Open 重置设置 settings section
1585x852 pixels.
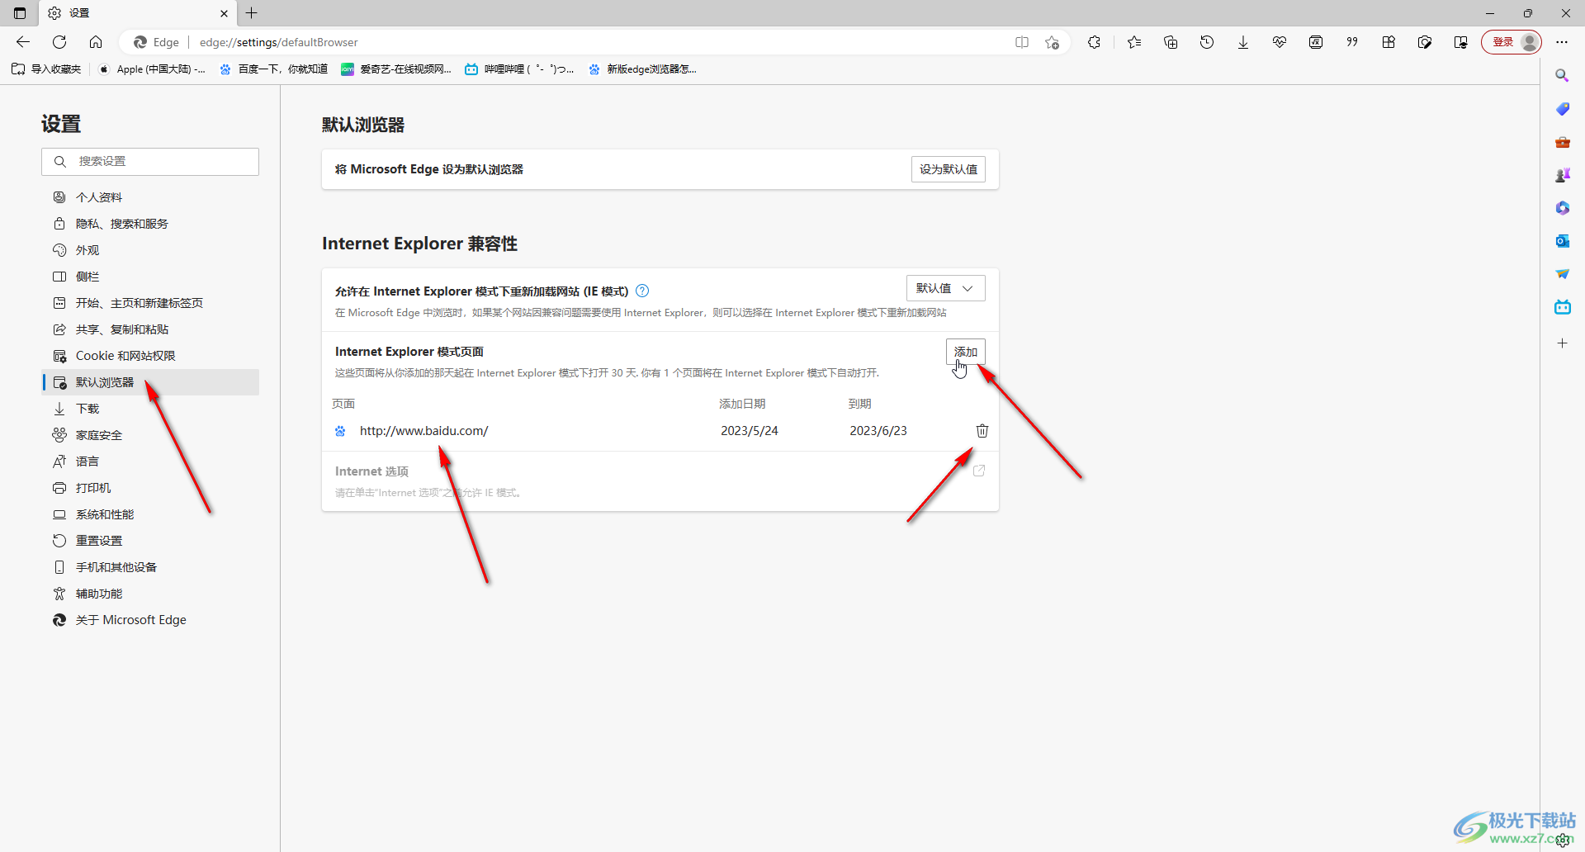tap(150, 541)
